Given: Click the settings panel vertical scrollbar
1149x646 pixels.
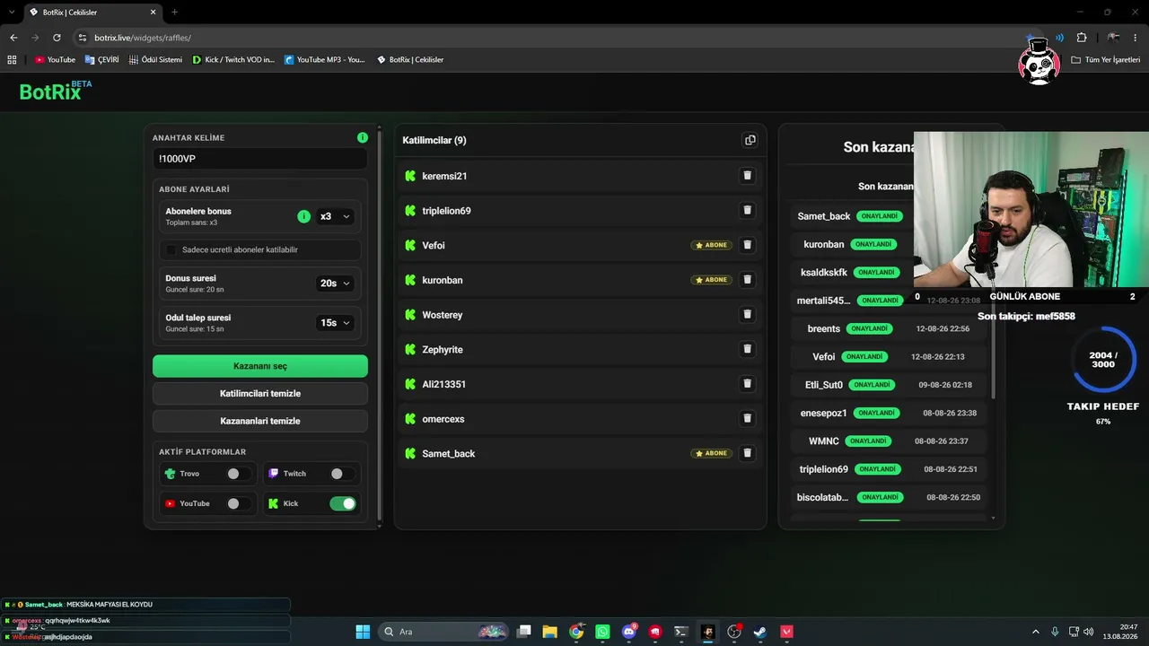Looking at the screenshot, I should (380, 327).
